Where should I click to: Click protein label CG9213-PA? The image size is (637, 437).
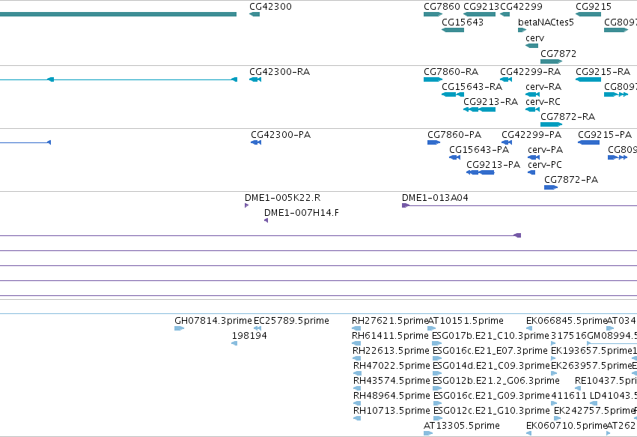pos(493,165)
